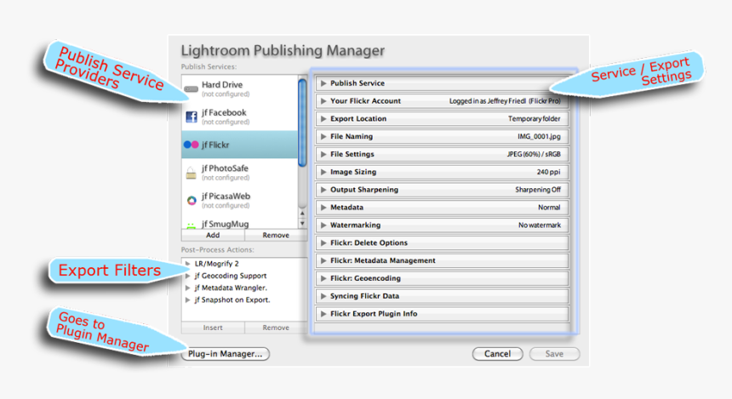The height and width of the screenshot is (399, 732).
Task: Click 'Temporary folder' value text
Action: click(x=534, y=118)
